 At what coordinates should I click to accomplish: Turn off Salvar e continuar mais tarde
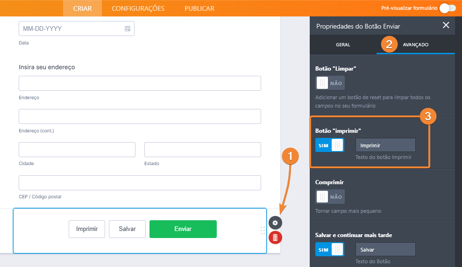pyautogui.click(x=330, y=249)
